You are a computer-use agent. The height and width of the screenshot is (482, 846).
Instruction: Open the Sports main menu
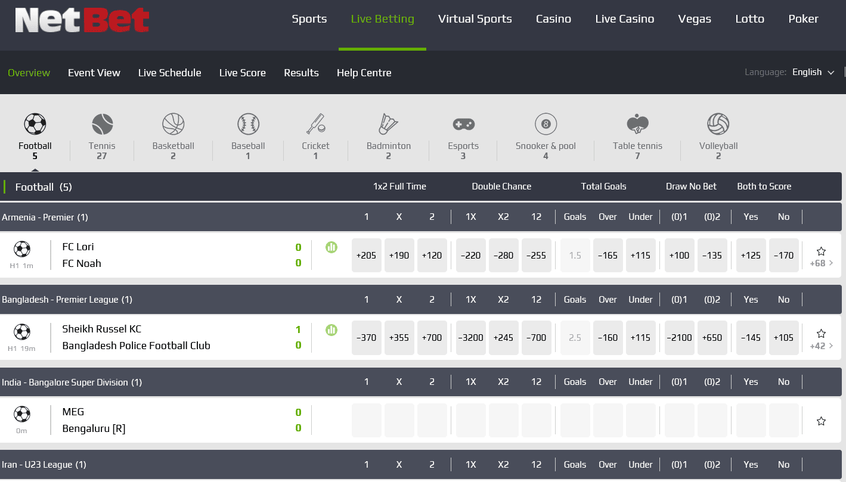[309, 19]
